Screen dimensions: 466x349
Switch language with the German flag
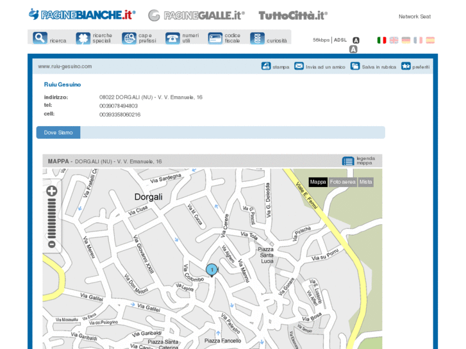tap(406, 40)
